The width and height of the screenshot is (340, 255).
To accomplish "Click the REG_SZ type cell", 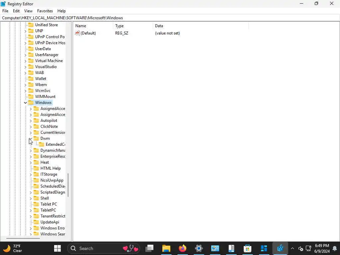I will pyautogui.click(x=122, y=33).
